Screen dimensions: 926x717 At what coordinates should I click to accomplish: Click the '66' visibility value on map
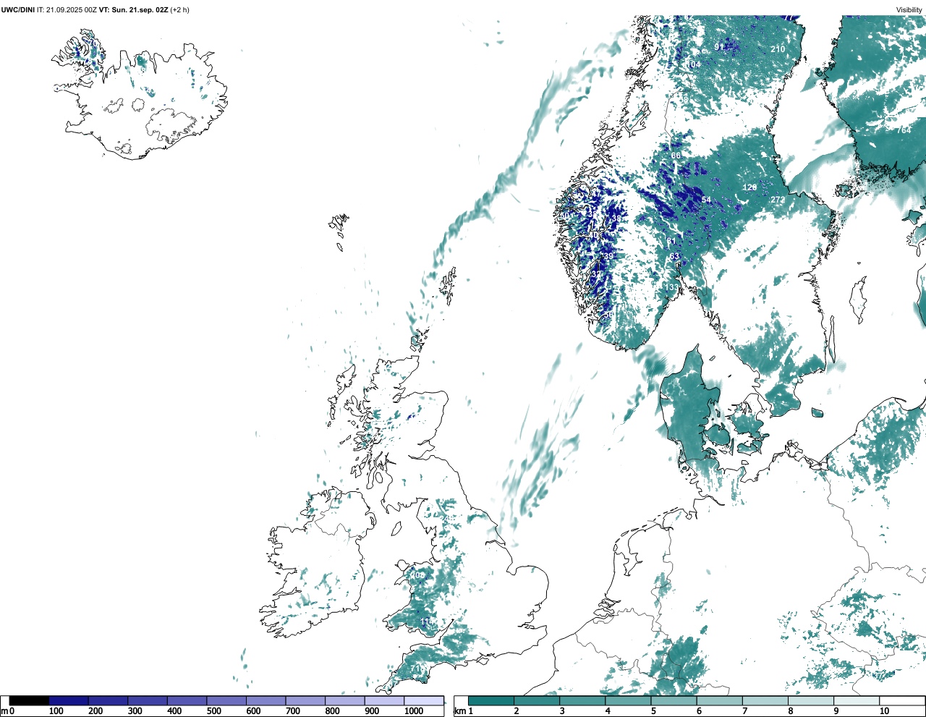676,156
